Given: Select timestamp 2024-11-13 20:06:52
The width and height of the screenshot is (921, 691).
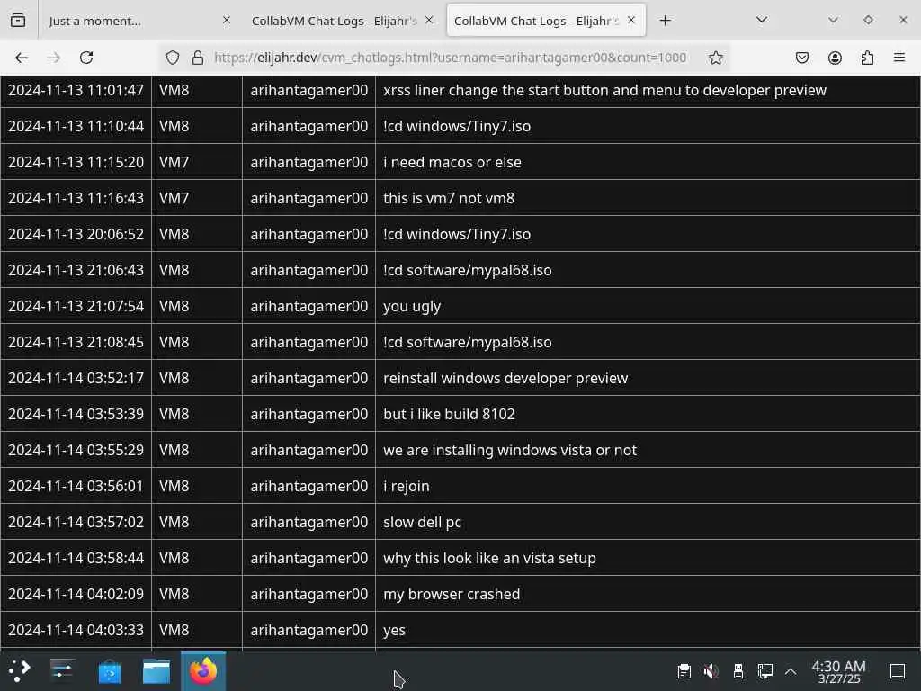Looking at the screenshot, I should click(x=76, y=234).
